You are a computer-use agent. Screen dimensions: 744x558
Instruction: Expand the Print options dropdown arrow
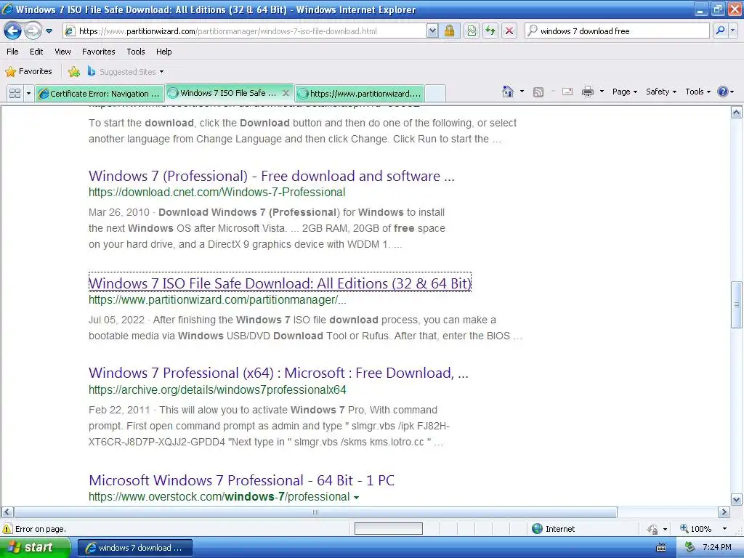tap(602, 92)
